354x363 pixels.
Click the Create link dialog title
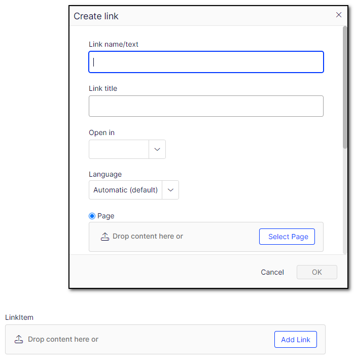click(x=96, y=16)
